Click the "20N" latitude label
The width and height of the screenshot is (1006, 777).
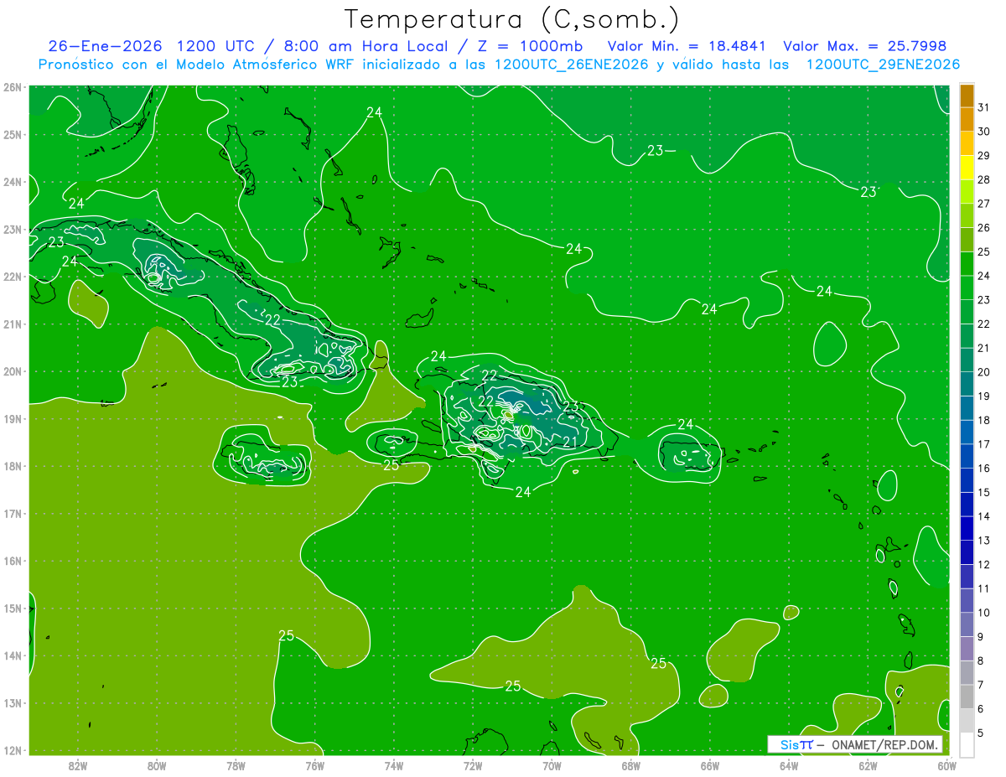(x=13, y=371)
